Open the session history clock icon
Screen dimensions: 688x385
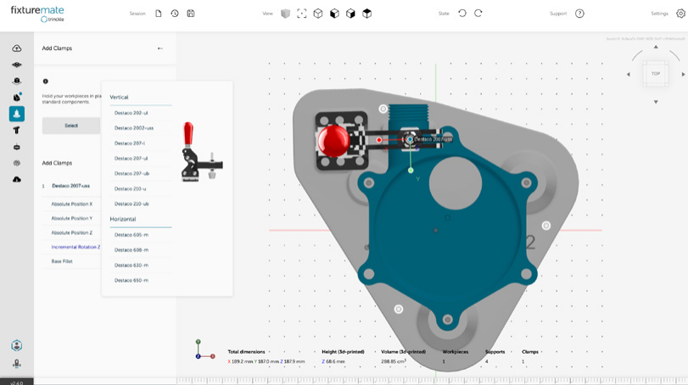click(175, 14)
